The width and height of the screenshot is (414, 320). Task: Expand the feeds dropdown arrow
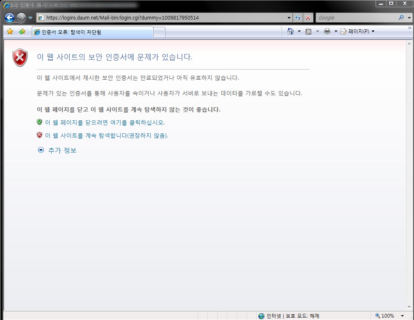[317, 31]
